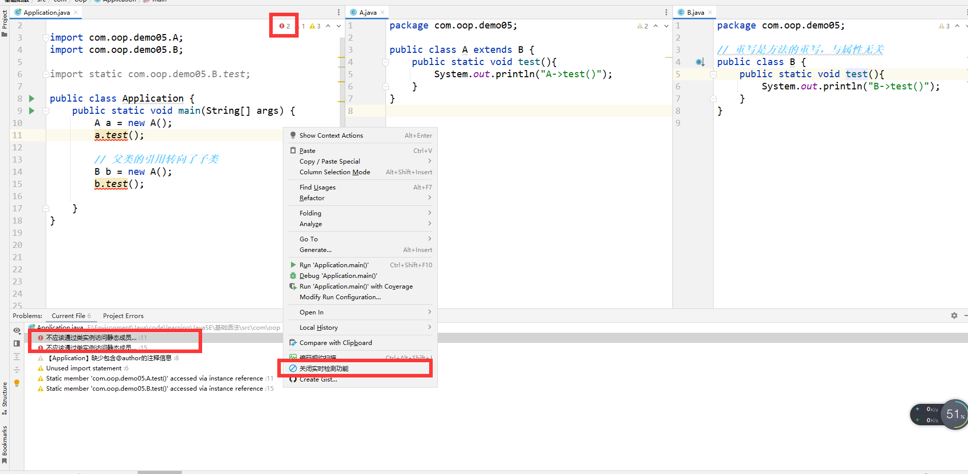Click the run gutter icon beside class Application
The image size is (968, 474).
click(31, 99)
